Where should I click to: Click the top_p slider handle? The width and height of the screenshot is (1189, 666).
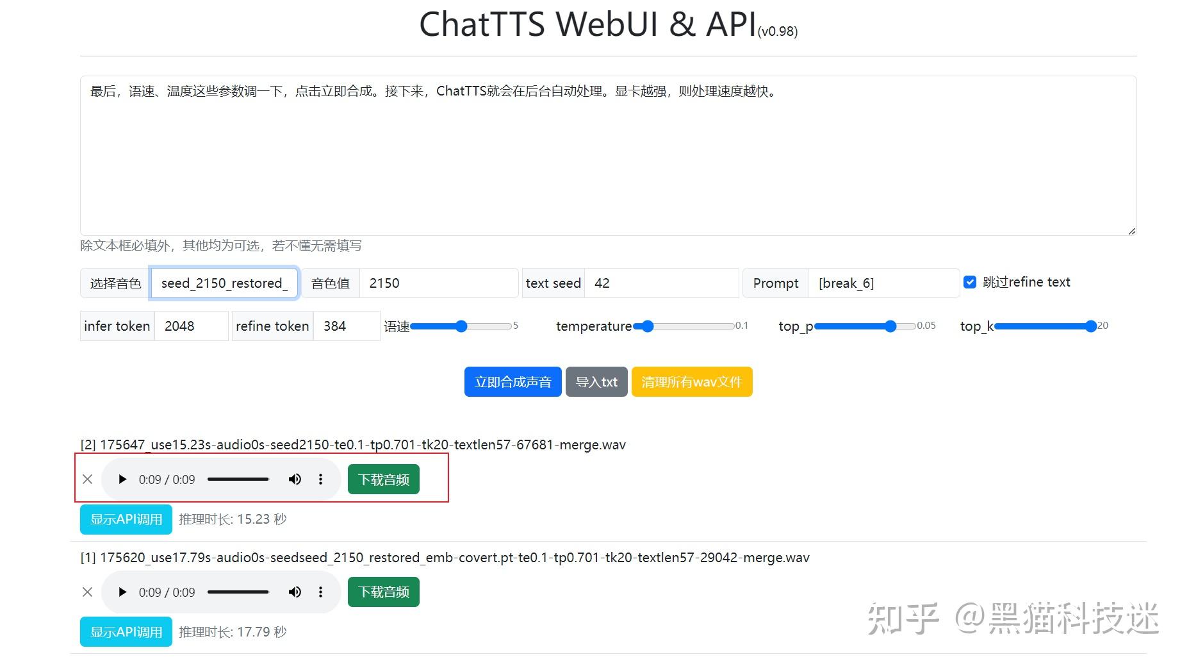point(890,326)
